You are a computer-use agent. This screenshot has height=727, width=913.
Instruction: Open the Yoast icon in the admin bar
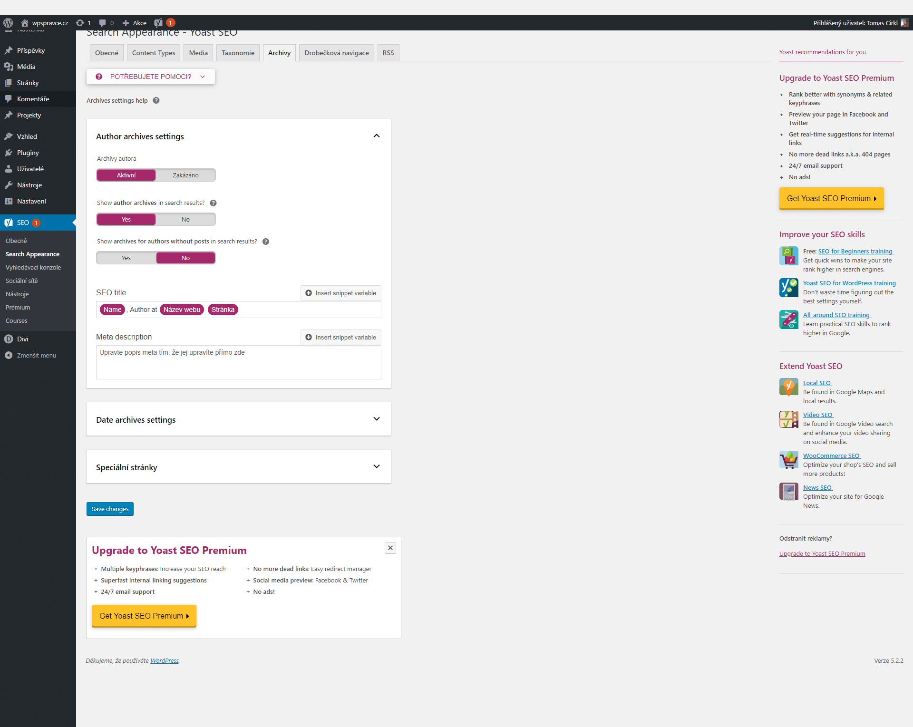(158, 23)
